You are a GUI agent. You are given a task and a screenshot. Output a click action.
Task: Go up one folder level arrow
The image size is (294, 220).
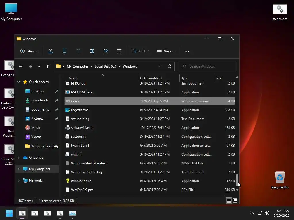point(47,66)
